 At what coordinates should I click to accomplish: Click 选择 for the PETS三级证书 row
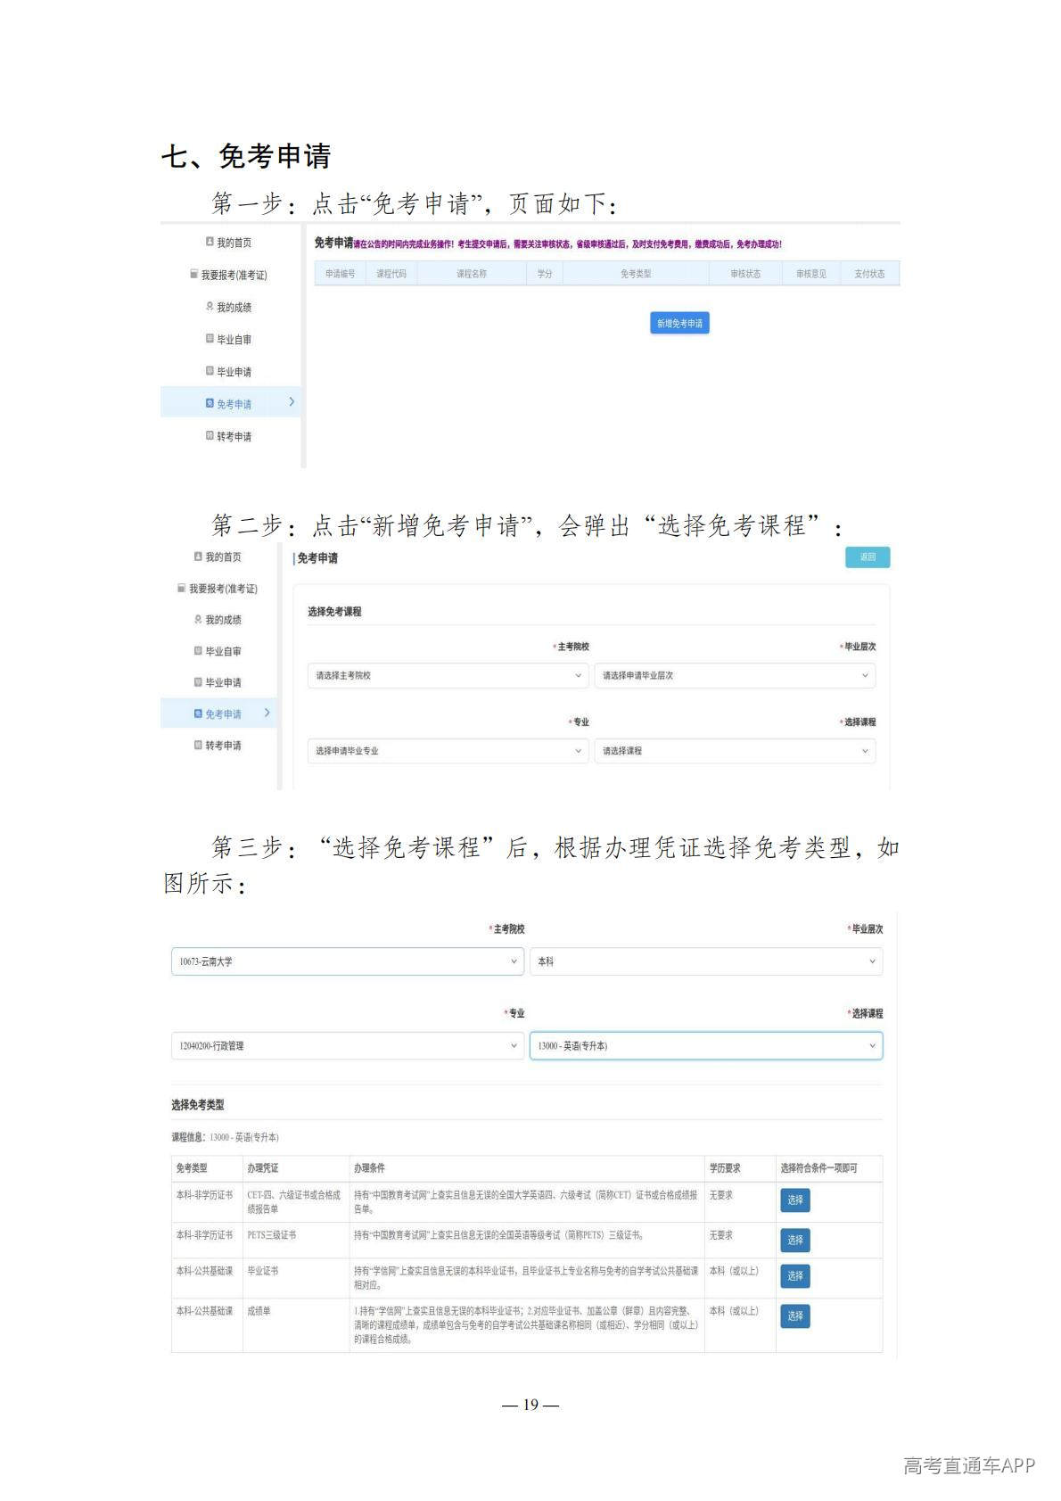coord(794,1240)
